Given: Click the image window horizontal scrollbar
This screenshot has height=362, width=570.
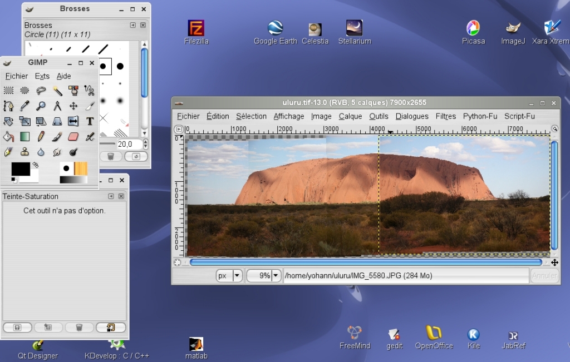Looking at the screenshot, I should pyautogui.click(x=366, y=262).
